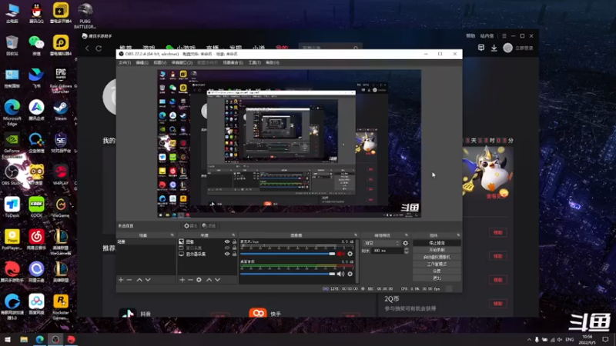Viewport: 616px width, 346px height.
Task: Click Studio Mode button in OBS Controls
Action: (437, 264)
